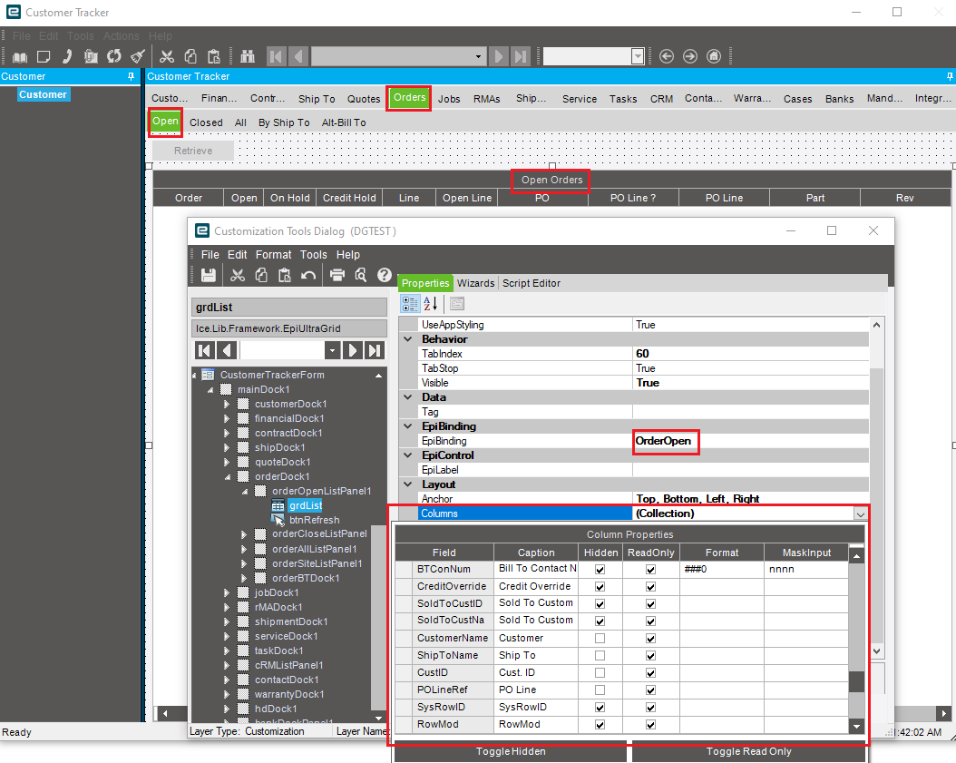Click the Back arrow circle icon in main toolbar

point(667,57)
